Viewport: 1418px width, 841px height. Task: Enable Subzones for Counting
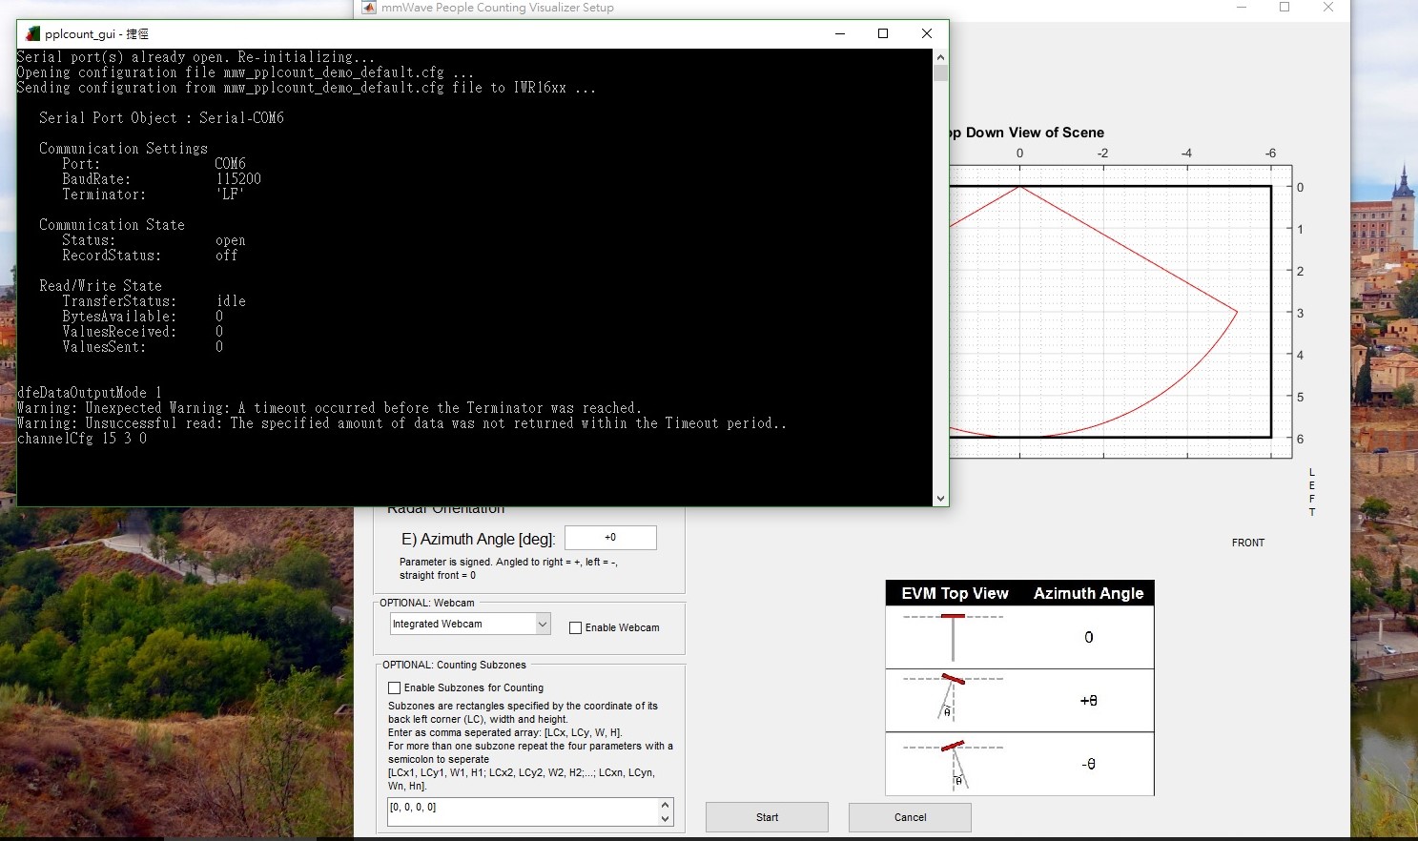395,687
